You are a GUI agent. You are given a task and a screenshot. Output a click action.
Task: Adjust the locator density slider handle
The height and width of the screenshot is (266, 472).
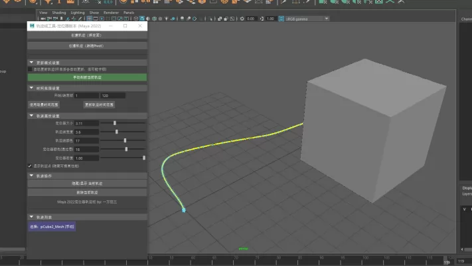pyautogui.click(x=144, y=158)
